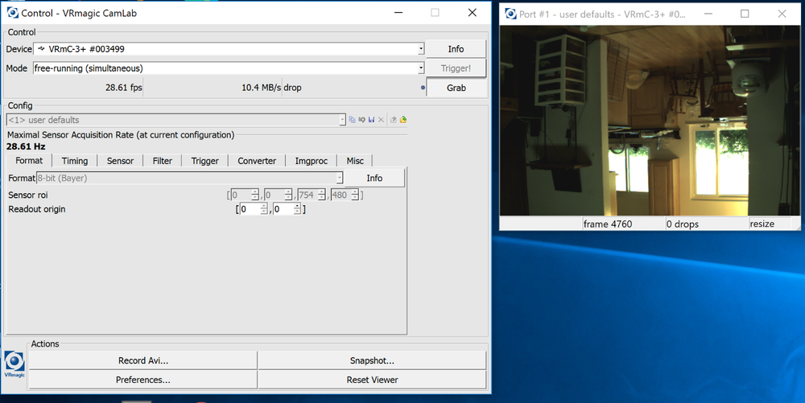
Task: Open Preferences... dialog
Action: pyautogui.click(x=143, y=380)
